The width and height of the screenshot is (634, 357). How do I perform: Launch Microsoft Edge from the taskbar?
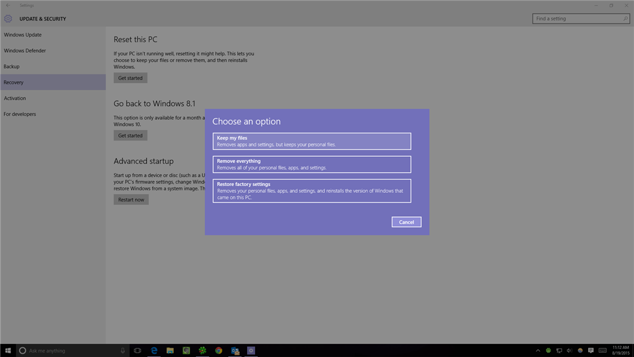click(154, 350)
